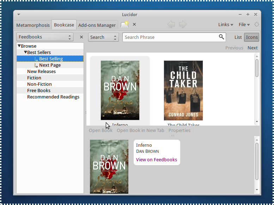Open Non-Fiction category
Viewport: 274px width, 205px height.
point(39,84)
